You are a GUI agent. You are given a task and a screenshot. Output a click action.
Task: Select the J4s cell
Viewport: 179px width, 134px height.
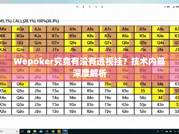(x=161, y=50)
